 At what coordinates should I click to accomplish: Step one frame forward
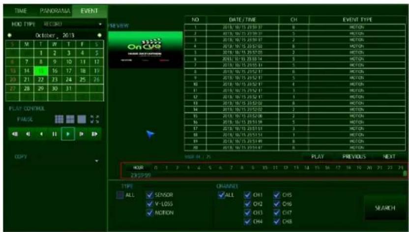pyautogui.click(x=82, y=134)
